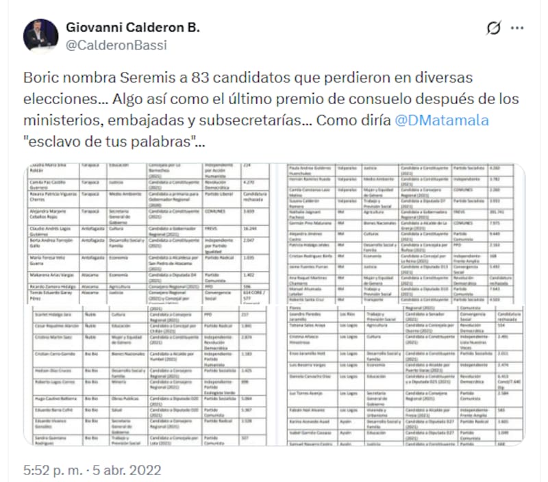The height and width of the screenshot is (482, 548).
Task: Click Giovanni Calderon's profile avatar
Action: (40, 36)
